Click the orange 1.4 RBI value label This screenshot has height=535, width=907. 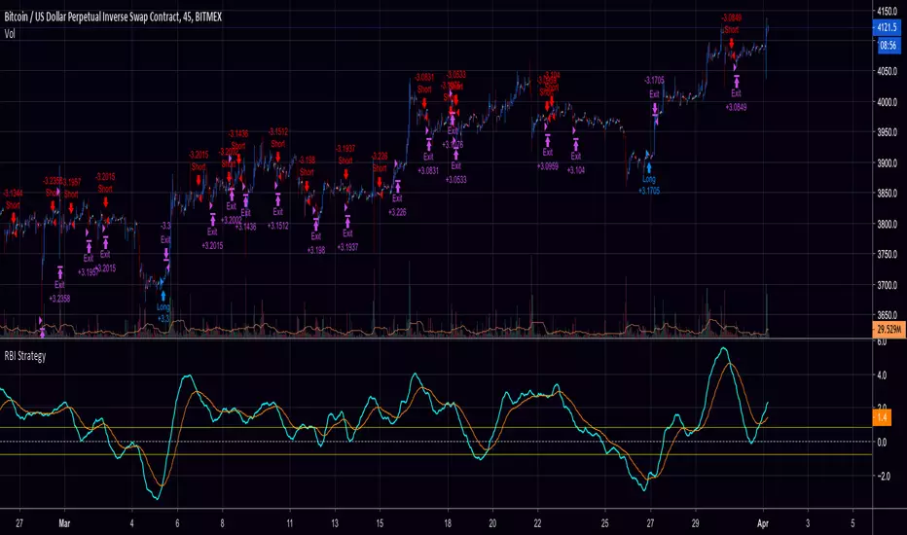[x=881, y=417]
